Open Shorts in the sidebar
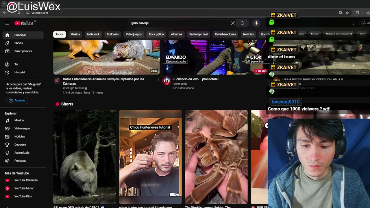This screenshot has width=370, height=208. pos(23,43)
